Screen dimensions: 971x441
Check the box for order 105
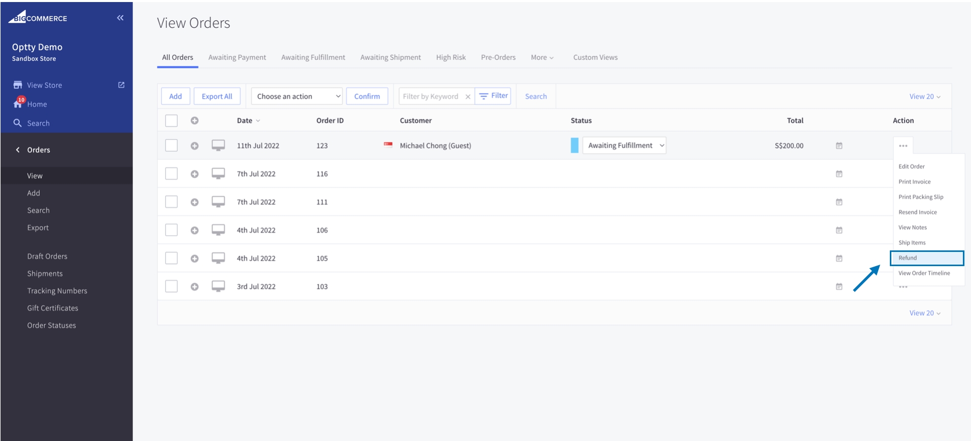[171, 258]
